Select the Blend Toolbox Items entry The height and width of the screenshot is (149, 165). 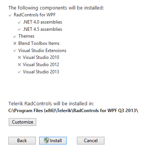point(39,43)
